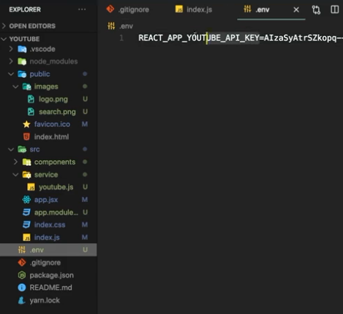Click the components folder icon
Image resolution: width=343 pixels, height=314 pixels.
pos(27,162)
